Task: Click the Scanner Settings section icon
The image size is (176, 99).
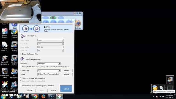Action: coord(23,36)
